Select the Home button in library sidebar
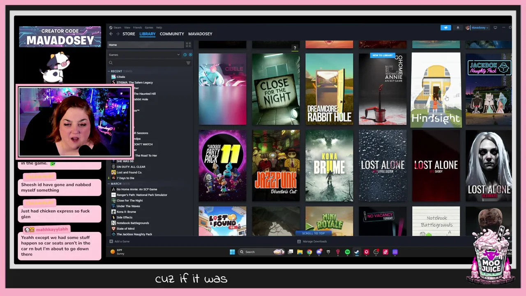 146,44
